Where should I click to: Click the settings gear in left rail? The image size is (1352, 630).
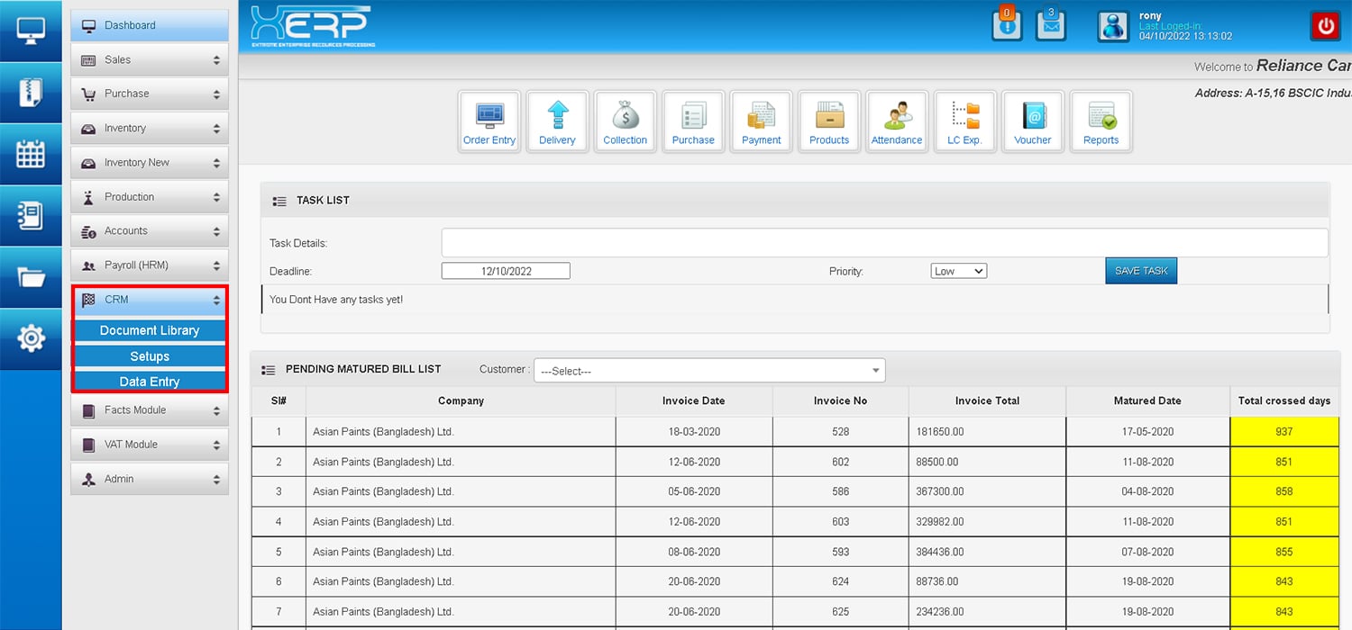pos(31,338)
